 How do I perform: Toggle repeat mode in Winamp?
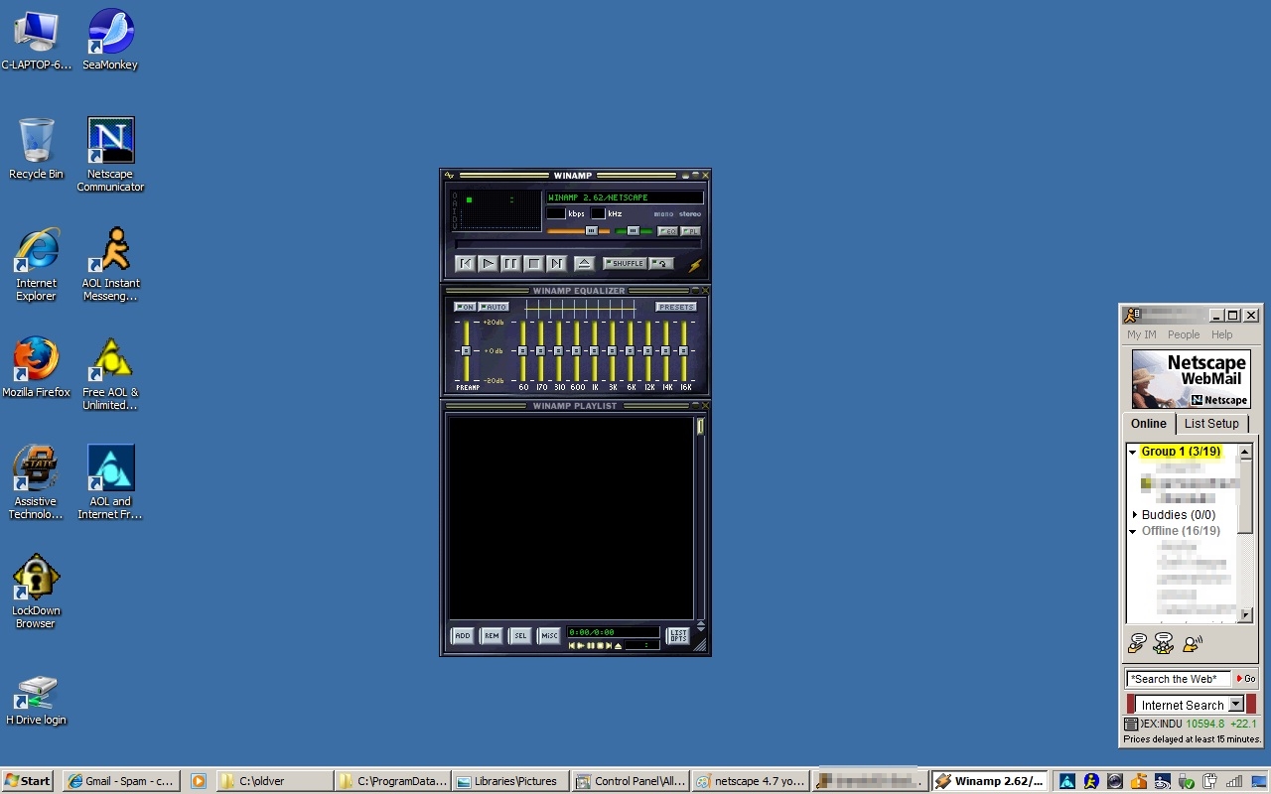pos(661,264)
